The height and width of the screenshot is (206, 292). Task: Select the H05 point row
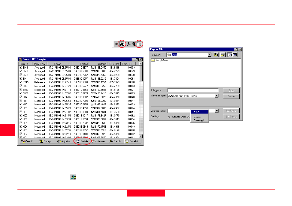click(x=79, y=123)
